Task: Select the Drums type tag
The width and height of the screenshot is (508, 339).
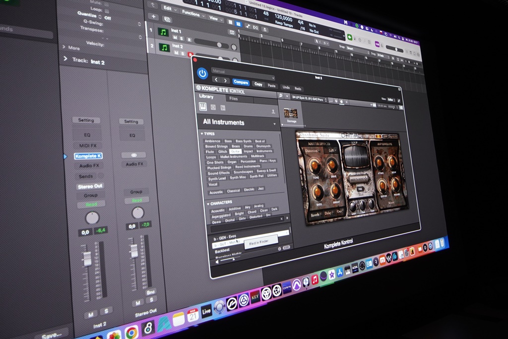Action: (248, 146)
